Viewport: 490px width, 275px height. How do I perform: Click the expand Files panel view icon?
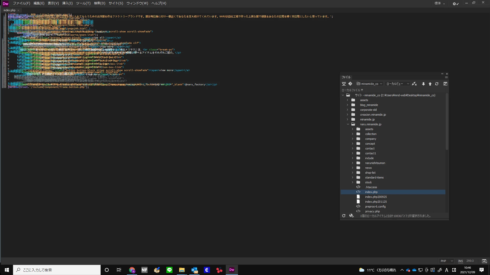(445, 84)
